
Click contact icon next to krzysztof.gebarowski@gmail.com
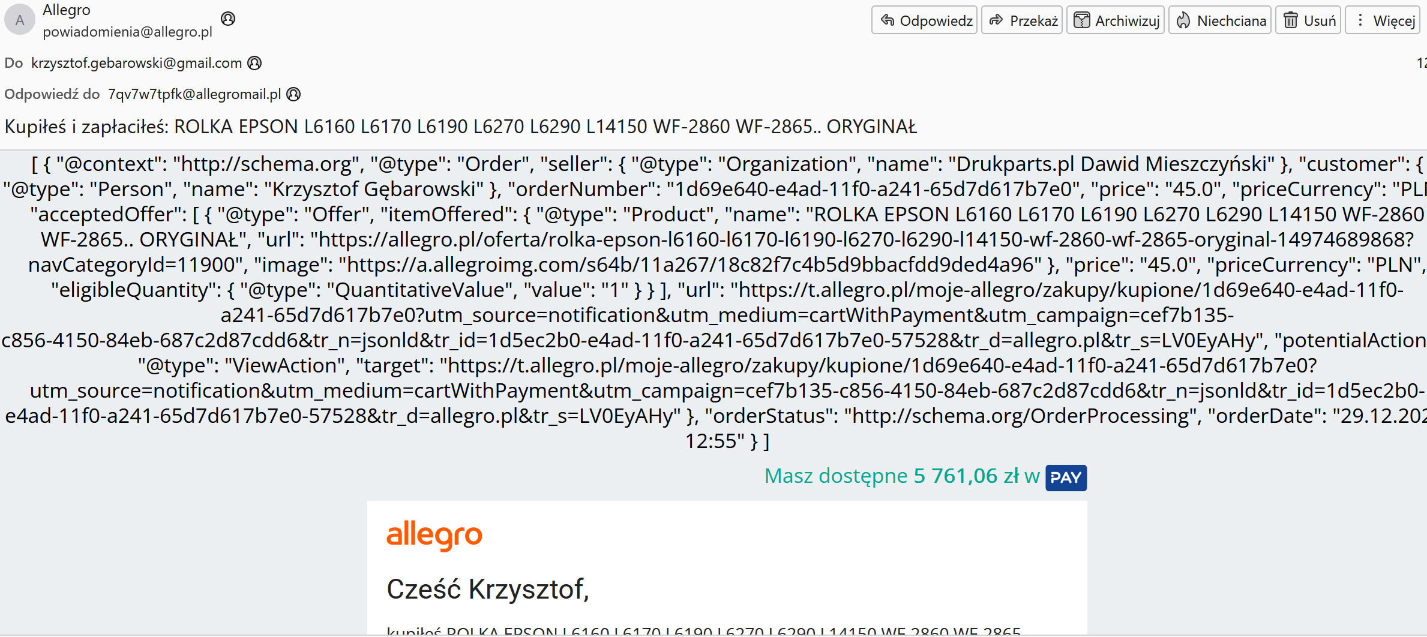(255, 63)
